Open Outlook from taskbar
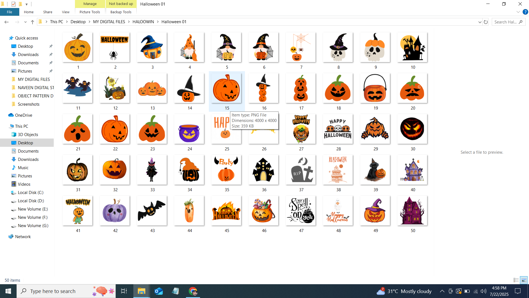Screen dimensions: 529x298 (x=159, y=291)
